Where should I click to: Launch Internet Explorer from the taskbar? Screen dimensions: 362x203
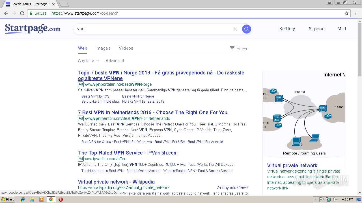[23, 199]
